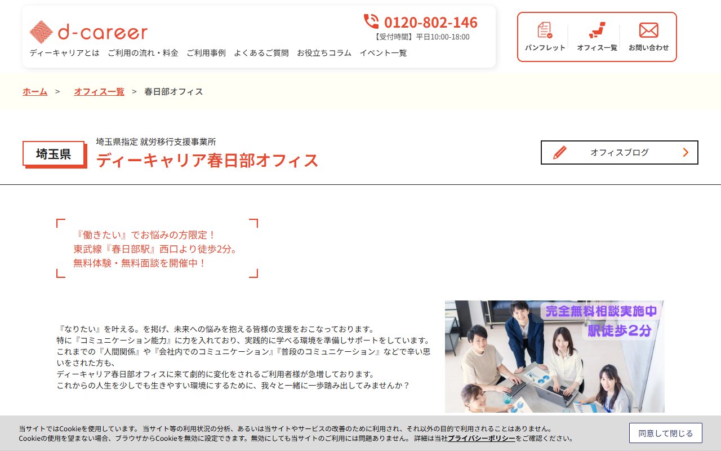Open よくあるご質問 menu item
The width and height of the screenshot is (721, 451).
[261, 53]
